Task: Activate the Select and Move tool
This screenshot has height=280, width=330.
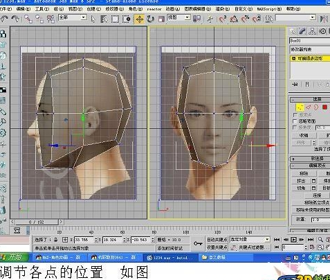Action: [139, 19]
